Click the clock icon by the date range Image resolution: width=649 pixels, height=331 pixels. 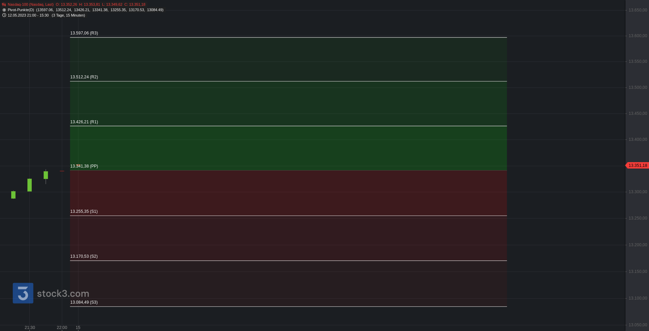click(x=4, y=15)
